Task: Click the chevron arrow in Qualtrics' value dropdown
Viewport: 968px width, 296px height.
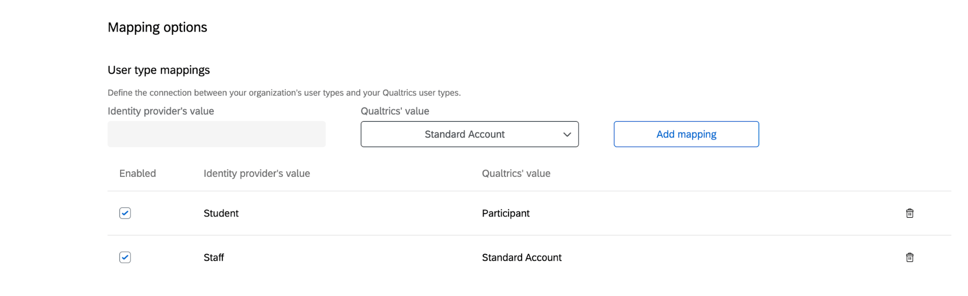Action: point(567,135)
